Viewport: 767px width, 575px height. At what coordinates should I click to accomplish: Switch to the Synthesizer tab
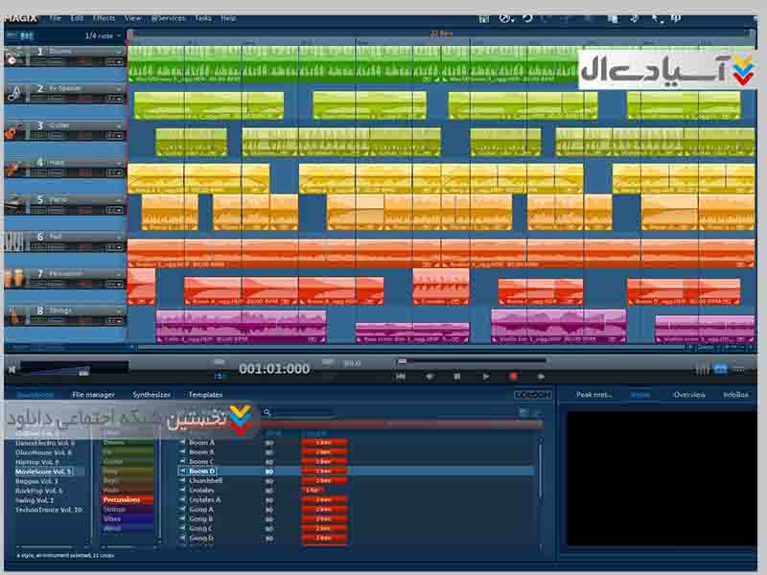pos(151,395)
